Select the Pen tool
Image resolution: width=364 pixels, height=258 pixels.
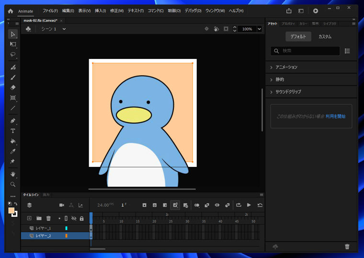13,121
